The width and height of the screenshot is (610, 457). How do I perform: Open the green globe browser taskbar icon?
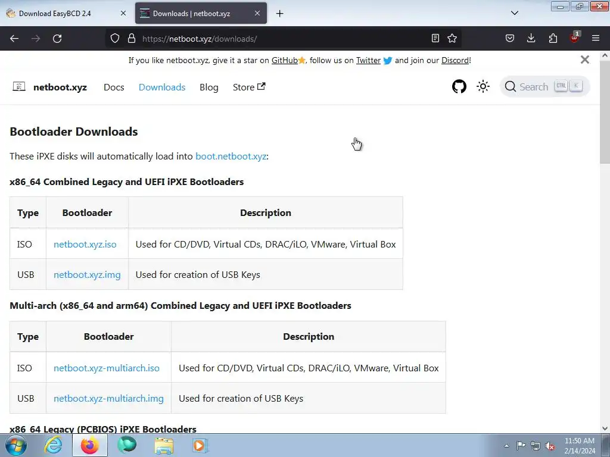[127, 445]
